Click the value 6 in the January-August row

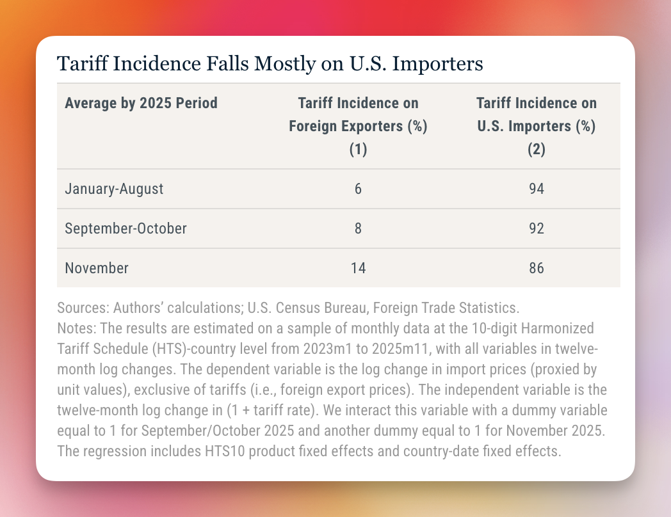click(x=358, y=188)
